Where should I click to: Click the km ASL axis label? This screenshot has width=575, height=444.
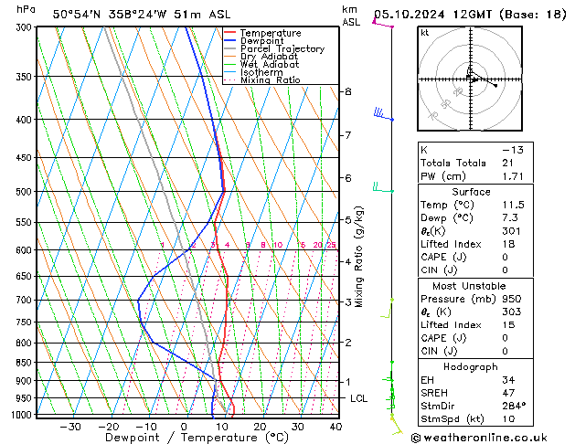[x=351, y=16]
